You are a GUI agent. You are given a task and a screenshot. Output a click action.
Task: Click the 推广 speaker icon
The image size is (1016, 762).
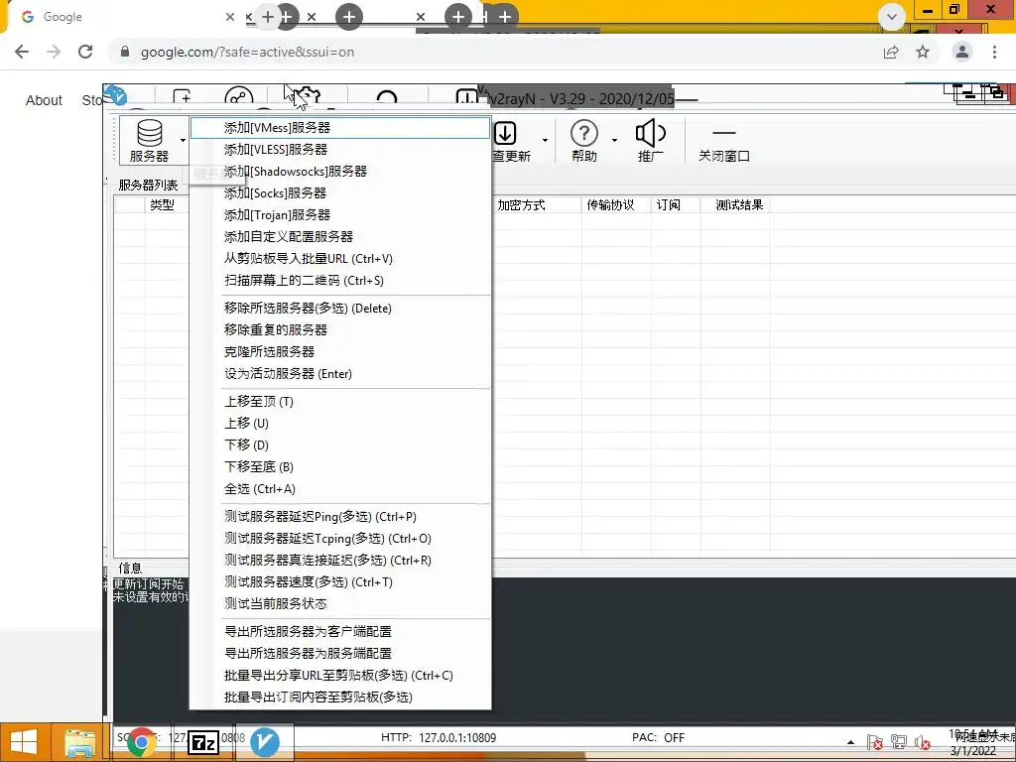pyautogui.click(x=650, y=134)
